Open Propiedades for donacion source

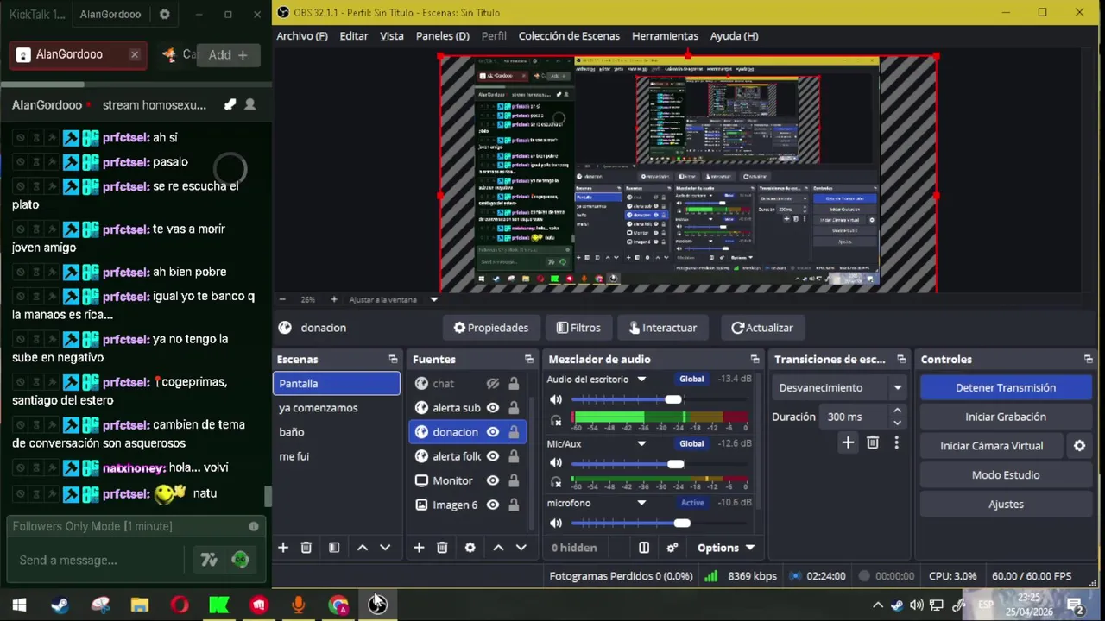tap(491, 328)
